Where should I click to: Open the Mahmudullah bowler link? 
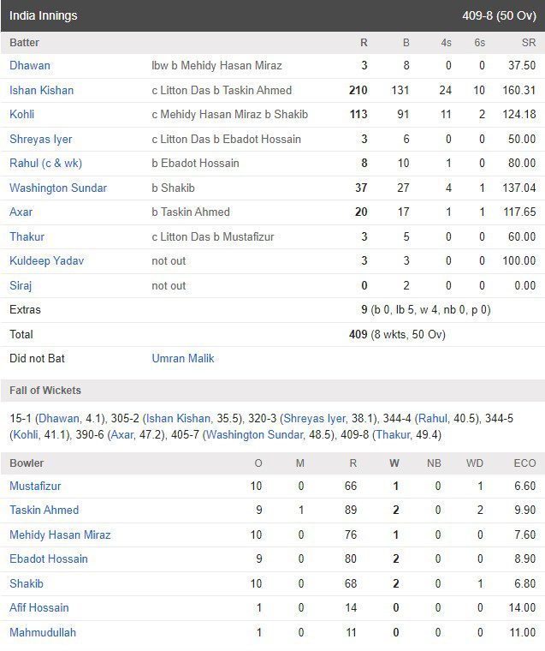(x=43, y=632)
